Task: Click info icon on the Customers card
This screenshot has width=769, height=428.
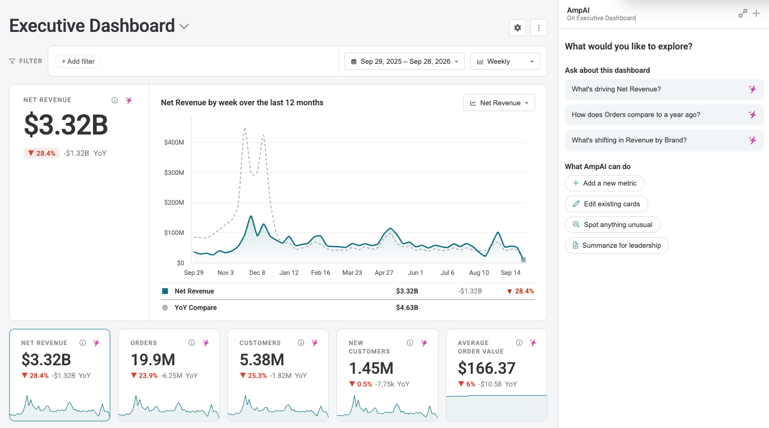Action: pos(301,343)
